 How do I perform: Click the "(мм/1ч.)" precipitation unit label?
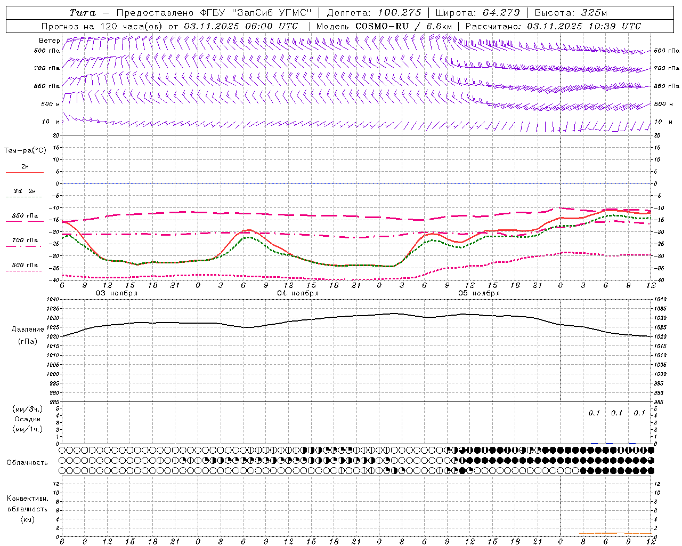28,429
